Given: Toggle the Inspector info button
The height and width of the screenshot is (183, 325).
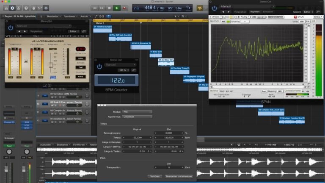Looking at the screenshot, I should 12,8.
